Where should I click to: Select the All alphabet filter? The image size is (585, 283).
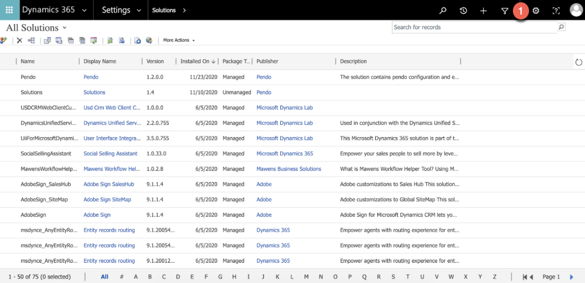[x=105, y=277]
